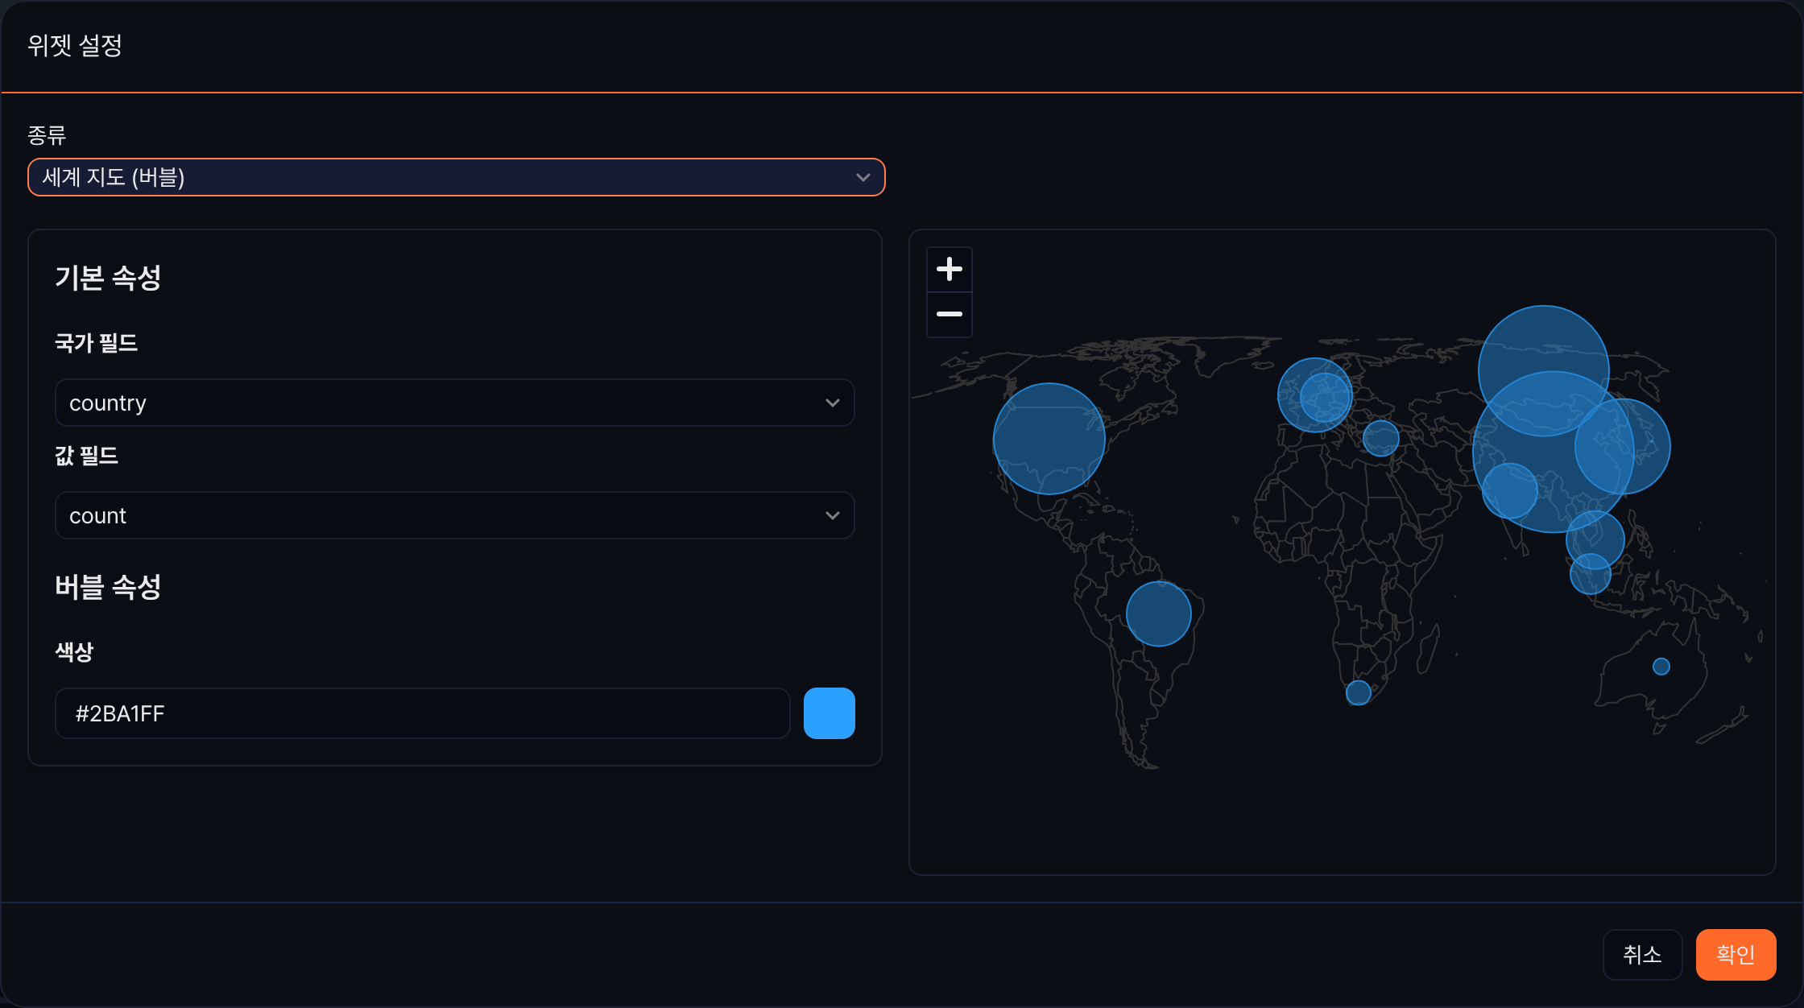The width and height of the screenshot is (1804, 1008).
Task: Click the 기본 속성 section heading
Action: pyautogui.click(x=108, y=278)
